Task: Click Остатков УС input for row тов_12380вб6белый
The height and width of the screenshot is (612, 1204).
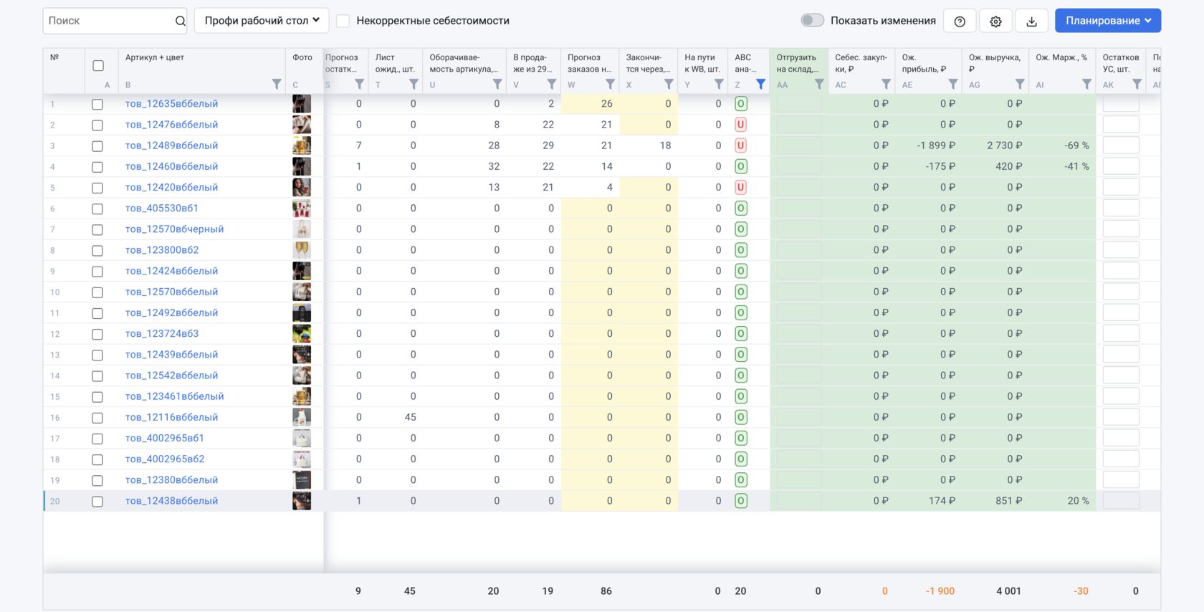Action: tap(1121, 480)
